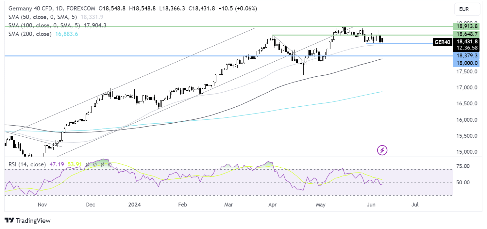
Task: Click the Nov label on time axis
Action: [x=42, y=205]
